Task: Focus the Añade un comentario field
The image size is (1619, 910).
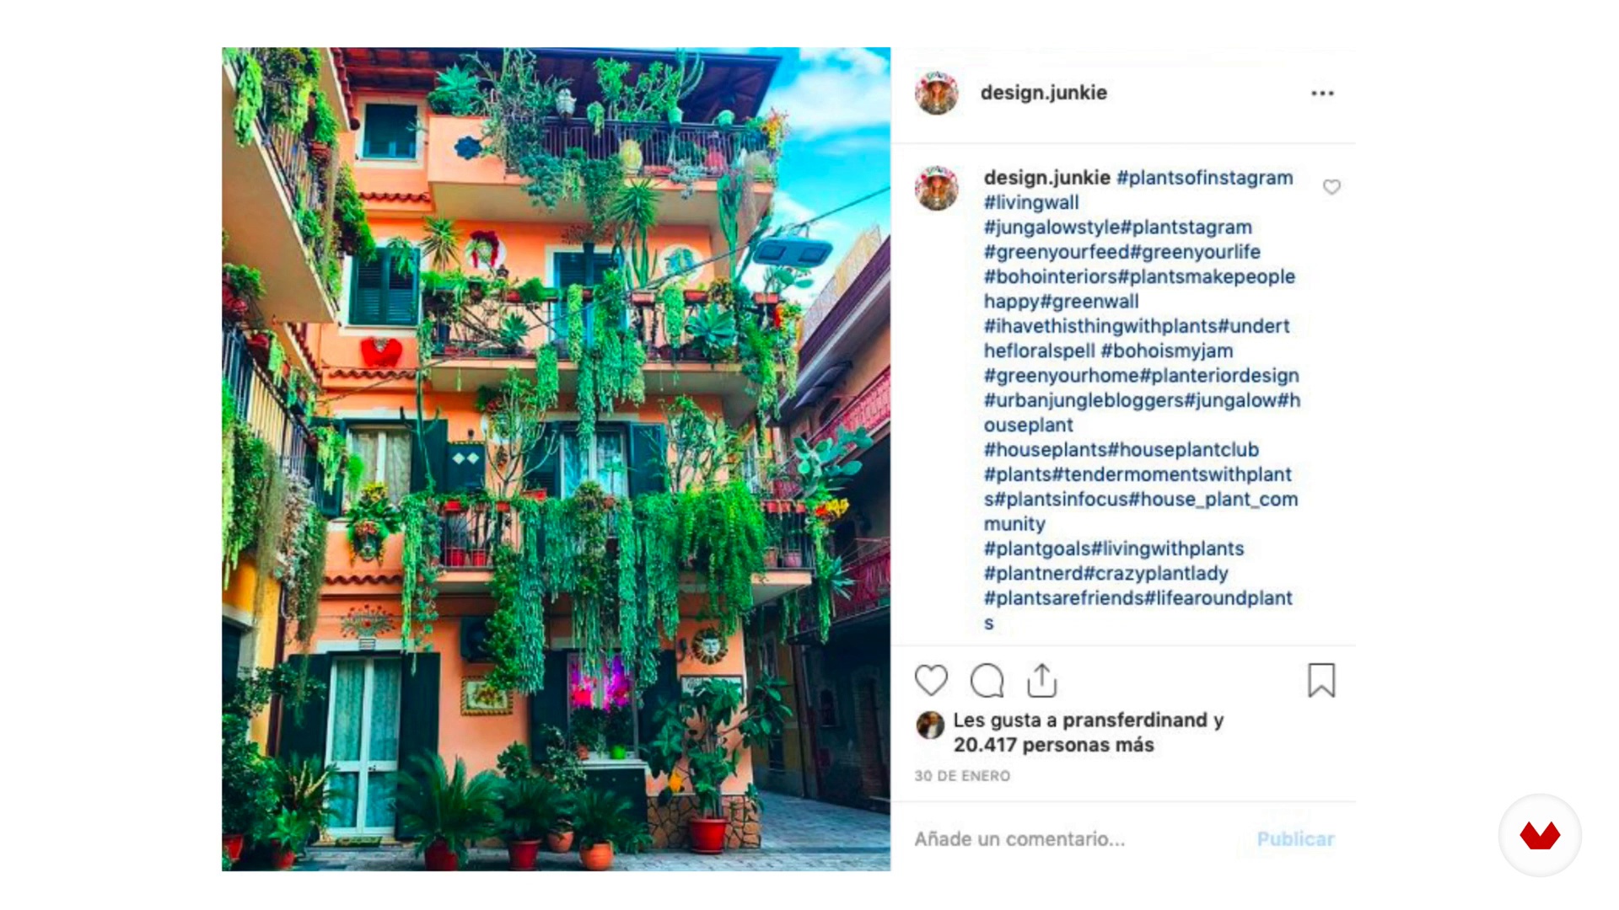Action: click(x=1079, y=839)
